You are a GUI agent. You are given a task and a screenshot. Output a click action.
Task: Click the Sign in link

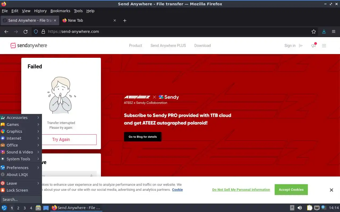290,46
